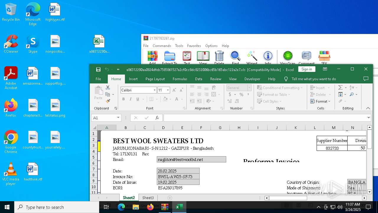Open the font name Calibri dropdown

point(154,90)
